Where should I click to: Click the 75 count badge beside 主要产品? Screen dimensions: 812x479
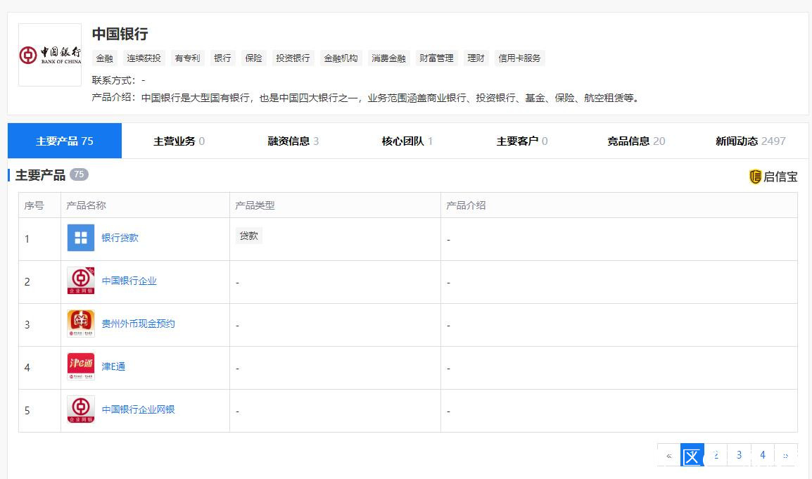tap(79, 174)
